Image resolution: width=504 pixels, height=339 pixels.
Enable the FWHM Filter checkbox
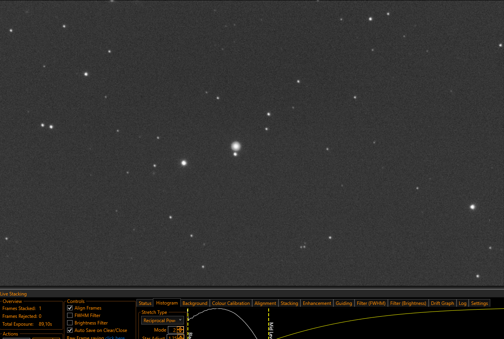pyautogui.click(x=70, y=315)
